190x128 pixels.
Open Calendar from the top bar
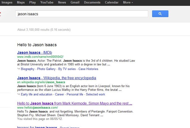[112, 2]
